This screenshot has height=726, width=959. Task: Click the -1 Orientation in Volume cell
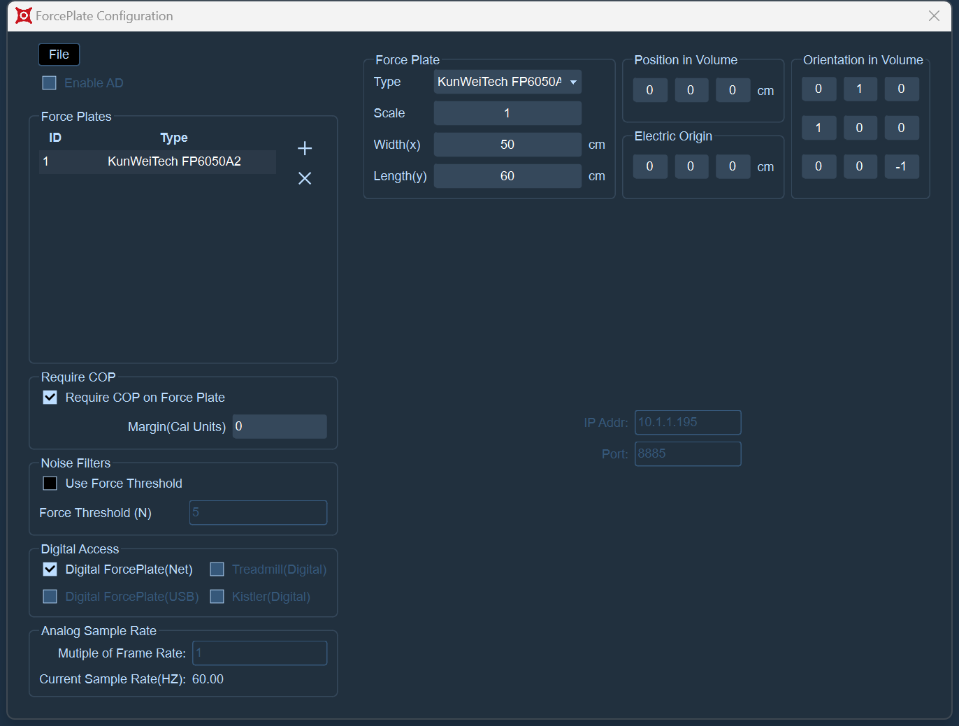[x=901, y=166]
